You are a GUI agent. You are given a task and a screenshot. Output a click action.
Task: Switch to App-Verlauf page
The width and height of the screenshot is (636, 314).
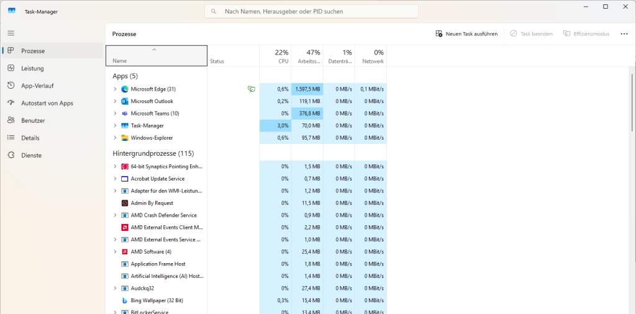(x=53, y=86)
